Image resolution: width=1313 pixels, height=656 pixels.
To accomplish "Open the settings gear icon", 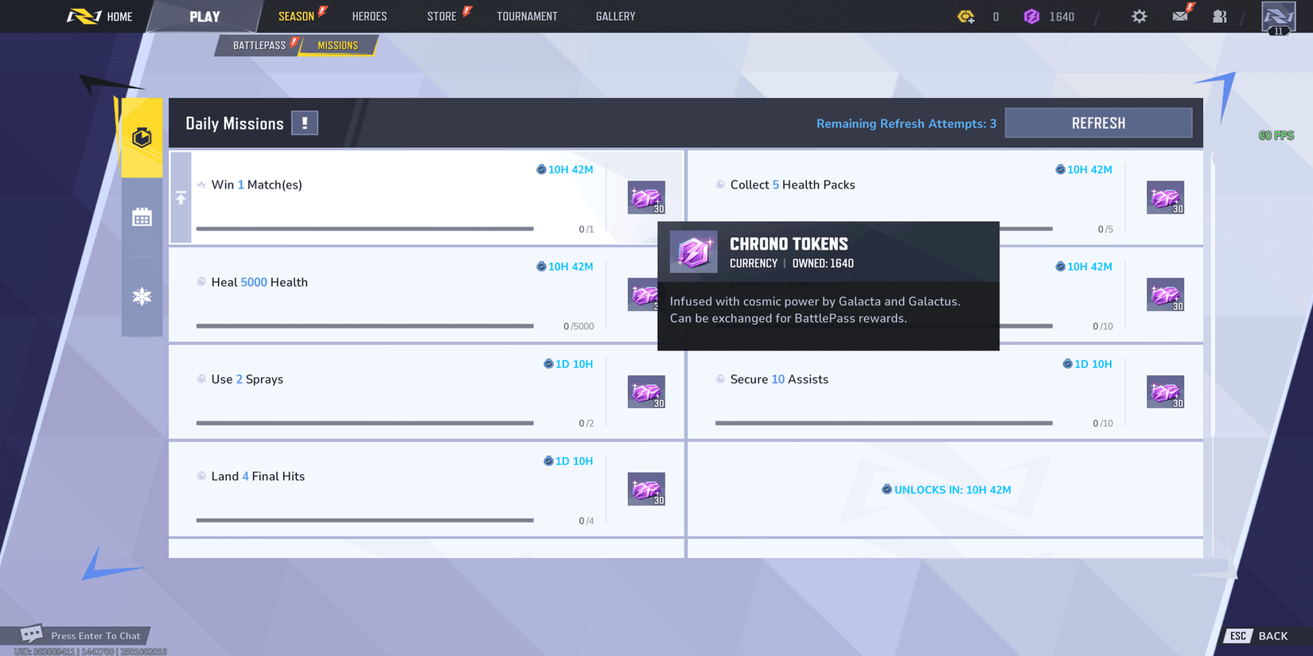I will pos(1139,17).
